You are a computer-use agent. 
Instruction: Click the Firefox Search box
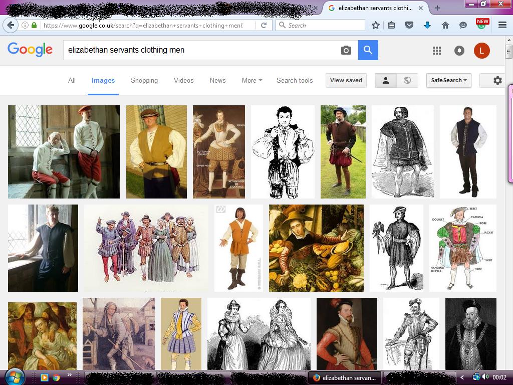tap(321, 25)
